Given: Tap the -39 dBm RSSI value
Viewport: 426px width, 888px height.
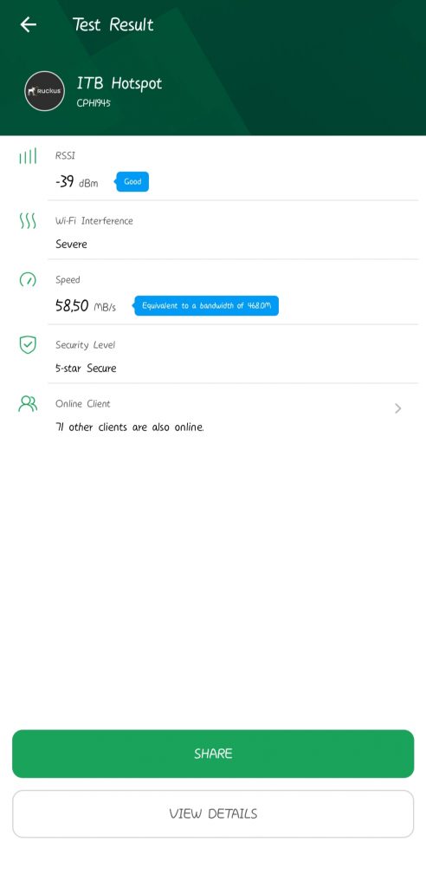Looking at the screenshot, I should [76, 182].
